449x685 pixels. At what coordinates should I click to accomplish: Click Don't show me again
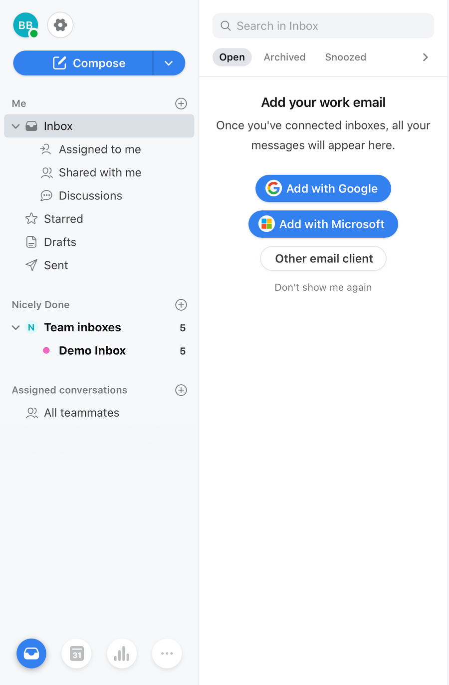coord(323,287)
